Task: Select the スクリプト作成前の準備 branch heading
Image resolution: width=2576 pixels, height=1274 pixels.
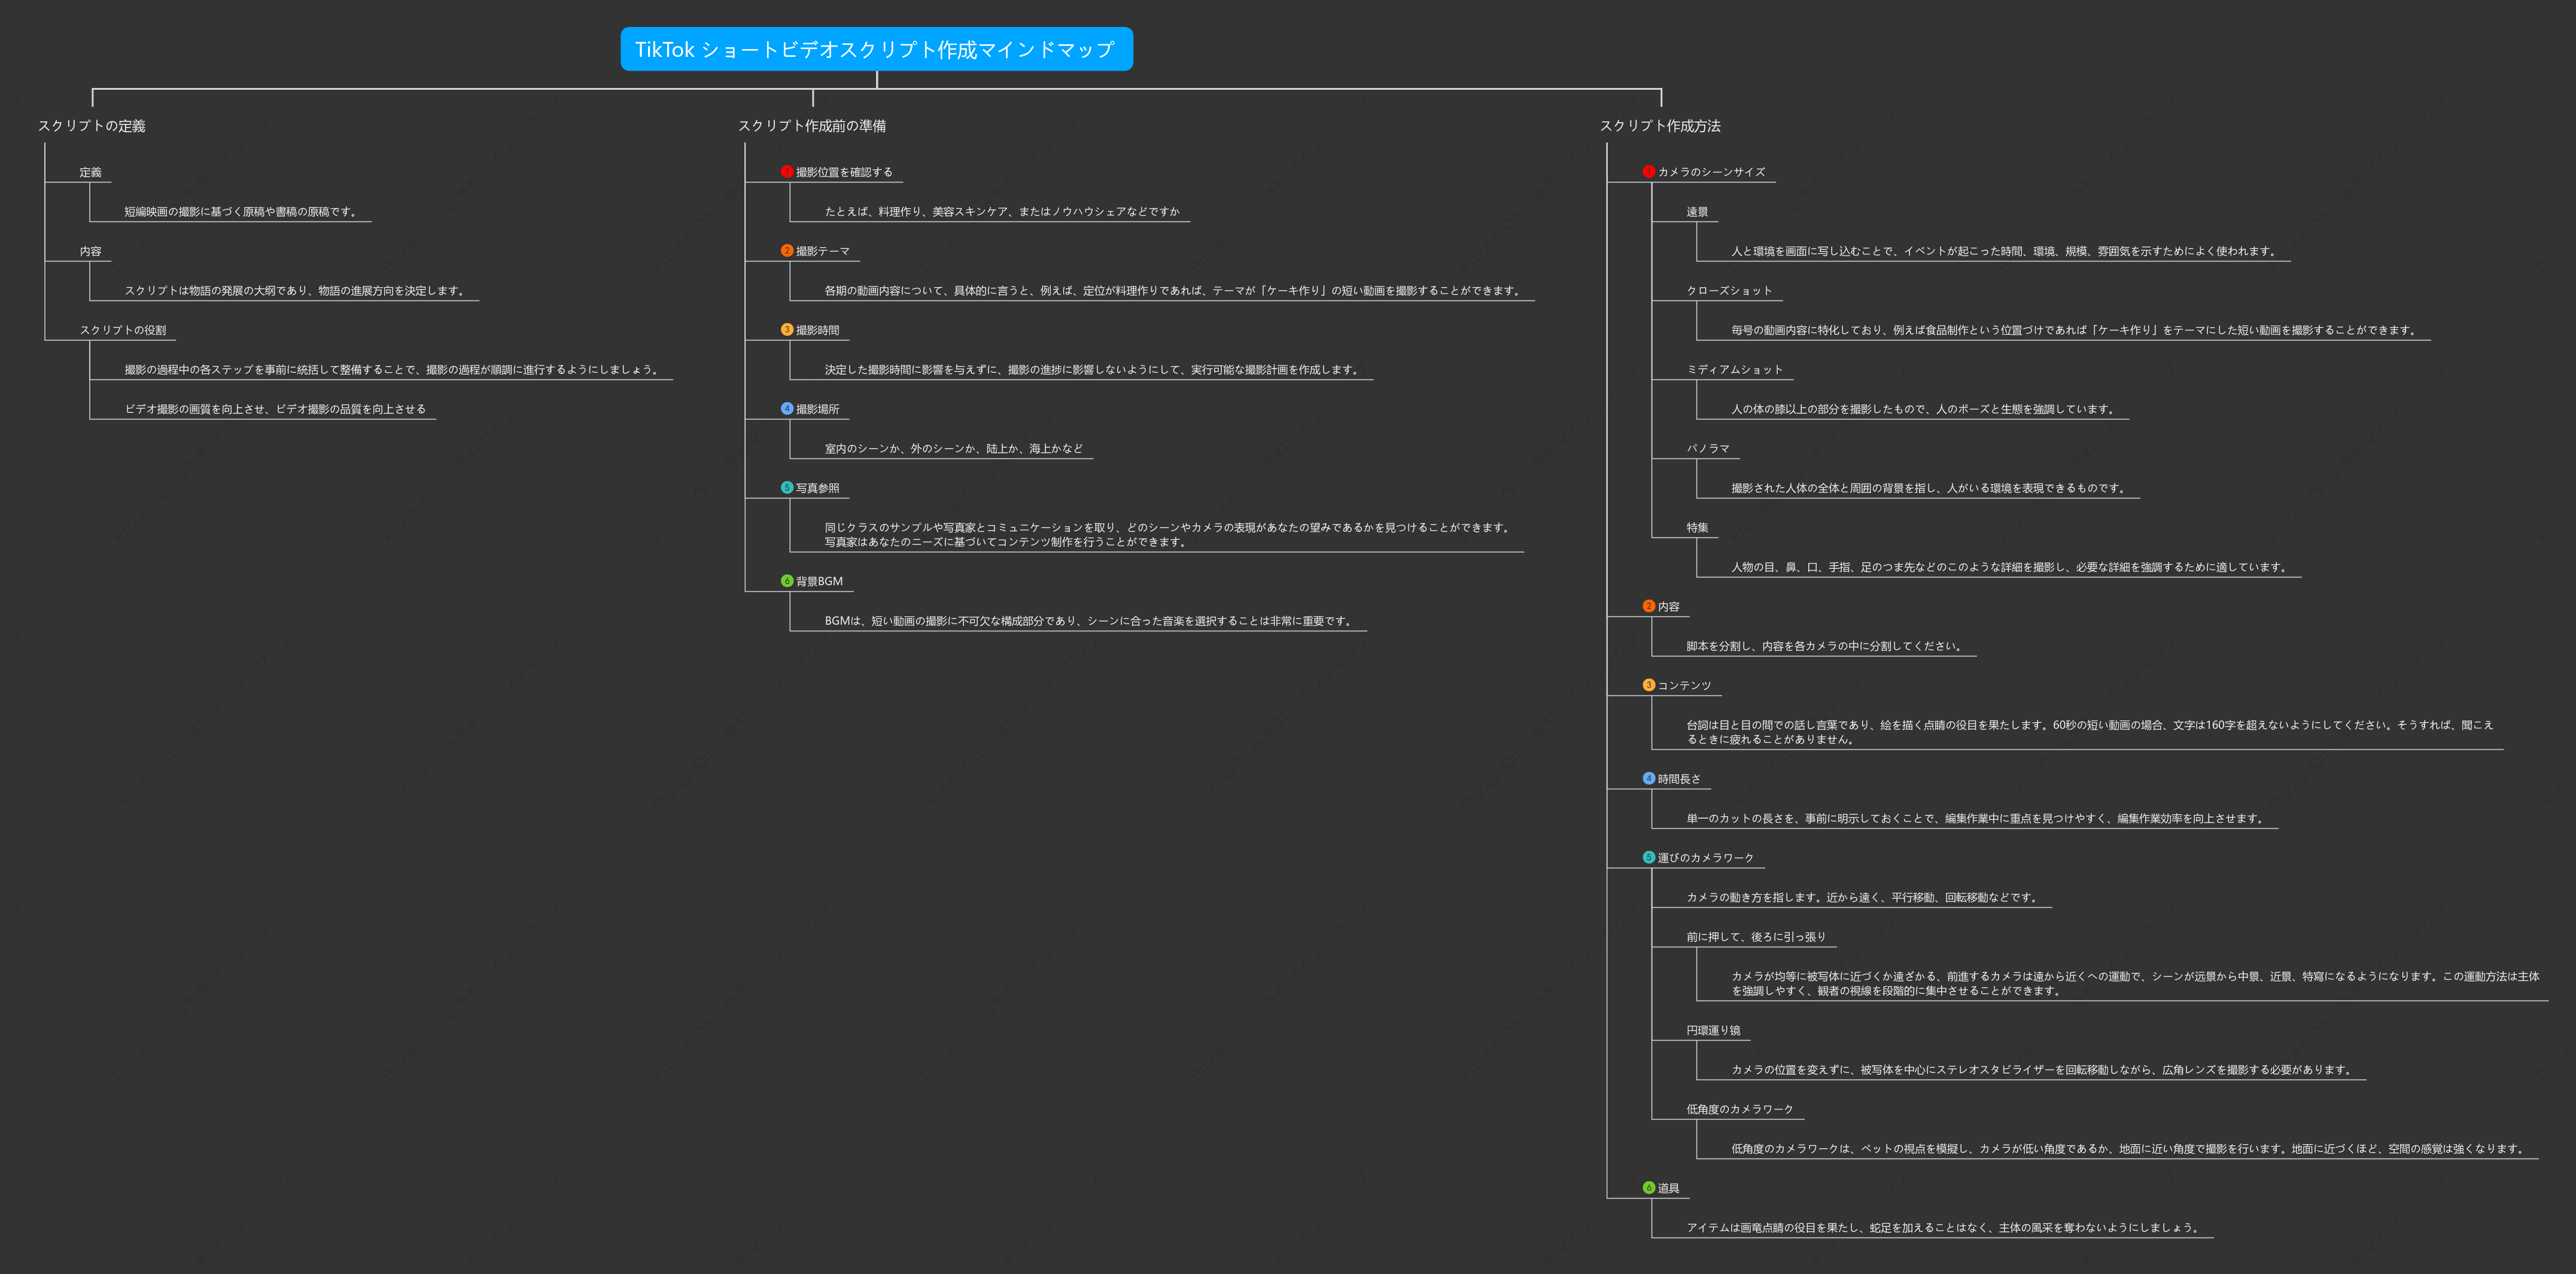Action: (812, 126)
